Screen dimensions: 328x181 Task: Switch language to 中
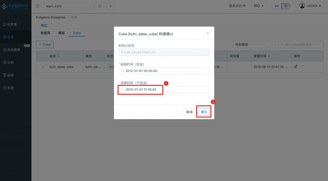tap(286, 6)
